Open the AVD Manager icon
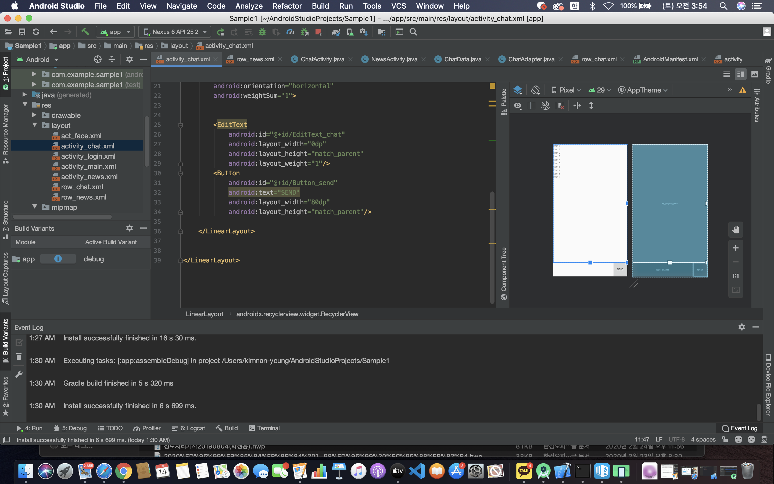The height and width of the screenshot is (484, 774). 350,32
